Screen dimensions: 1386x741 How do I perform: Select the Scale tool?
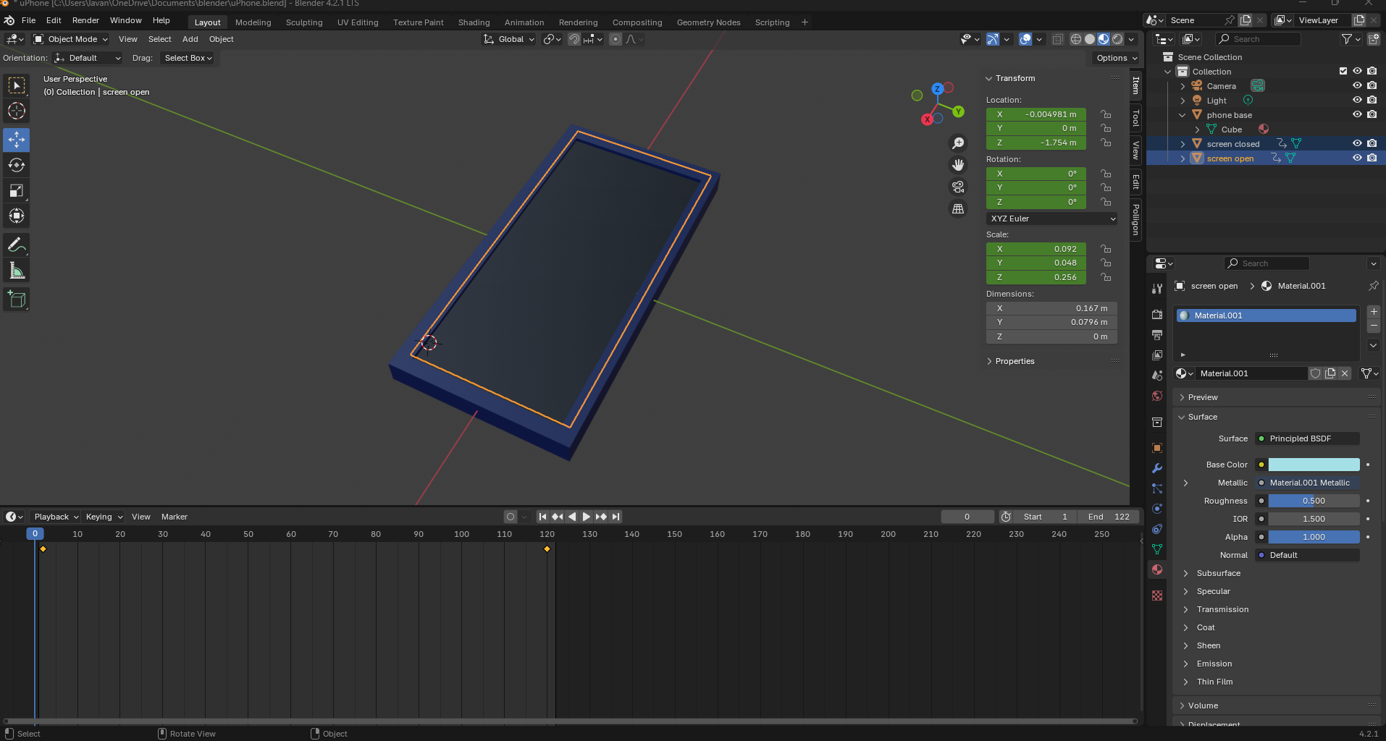[17, 190]
